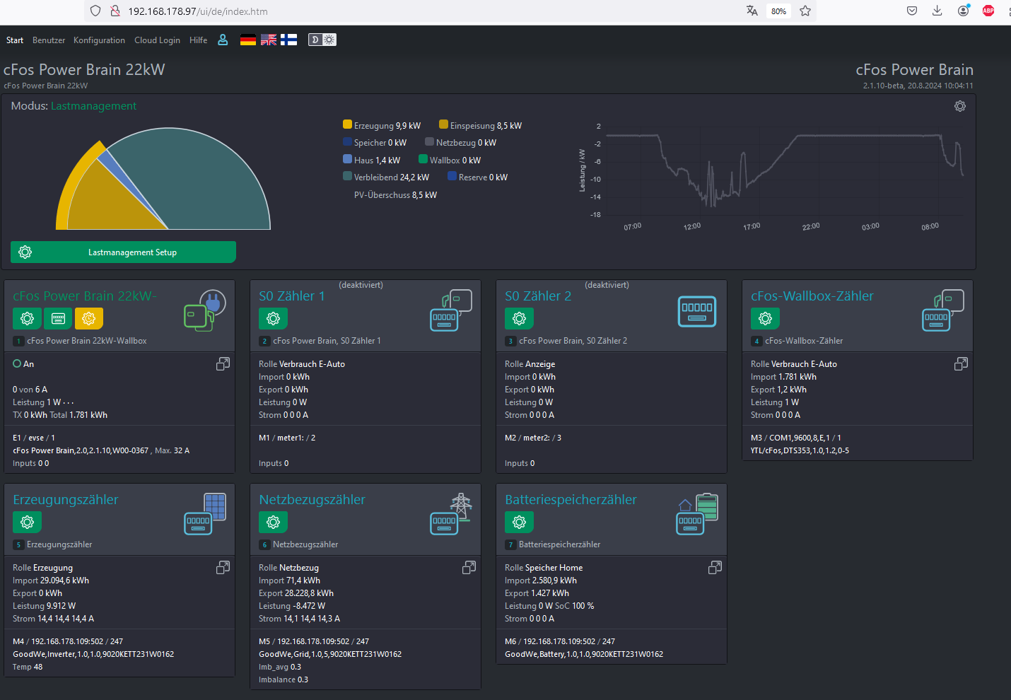Expand cFos-Wallbox-Zähler popout icon
The width and height of the screenshot is (1011, 700).
coord(961,363)
